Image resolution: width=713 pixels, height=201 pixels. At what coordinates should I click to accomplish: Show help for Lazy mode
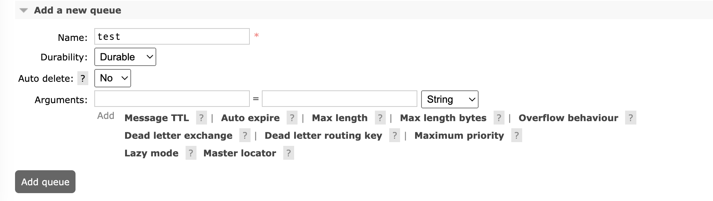click(x=191, y=153)
